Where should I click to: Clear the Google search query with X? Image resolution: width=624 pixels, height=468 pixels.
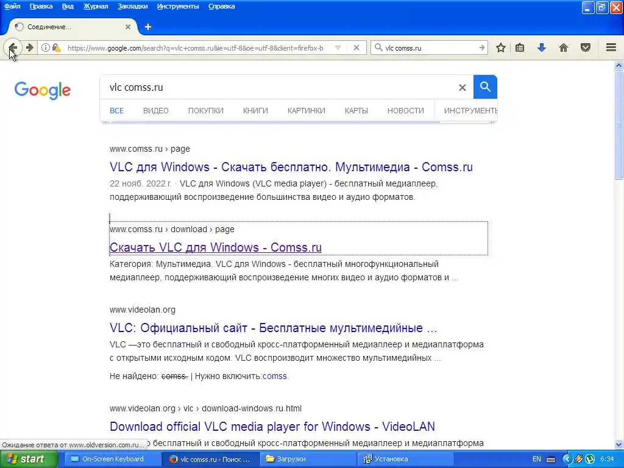pyautogui.click(x=462, y=88)
